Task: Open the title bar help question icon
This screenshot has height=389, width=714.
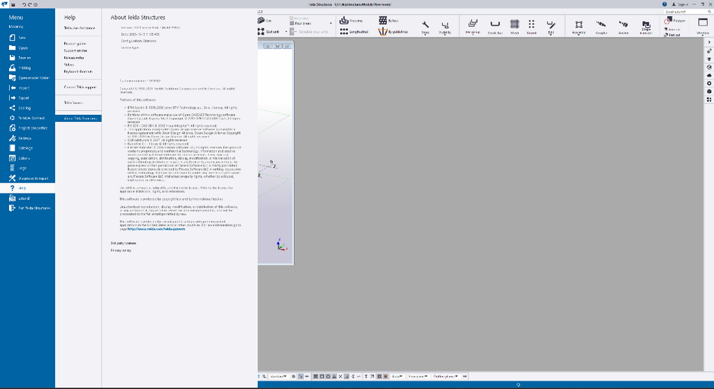Action: tap(664, 4)
